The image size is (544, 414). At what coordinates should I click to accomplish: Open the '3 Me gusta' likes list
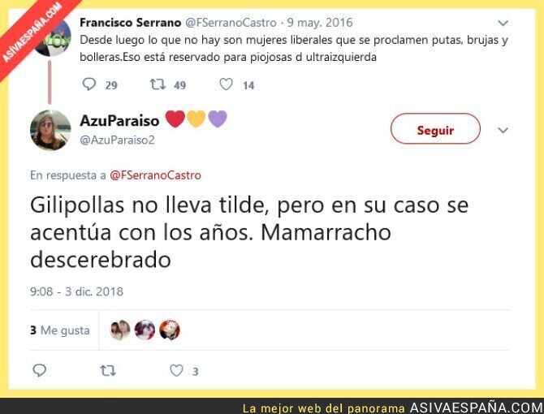(59, 330)
